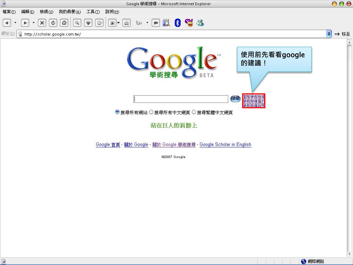The height and width of the screenshot is (265, 353).
Task: Open 進階學術搜尋 advanced search link
Action: click(254, 97)
